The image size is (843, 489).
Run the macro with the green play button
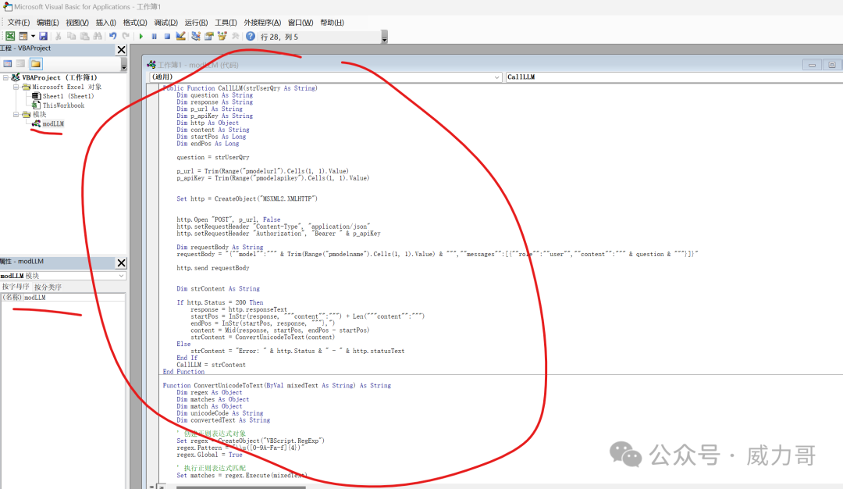[140, 36]
